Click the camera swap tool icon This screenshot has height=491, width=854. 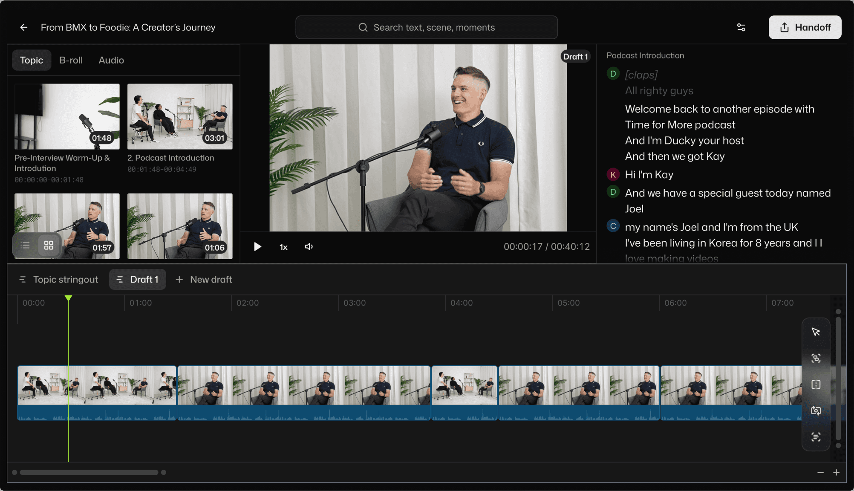click(816, 411)
